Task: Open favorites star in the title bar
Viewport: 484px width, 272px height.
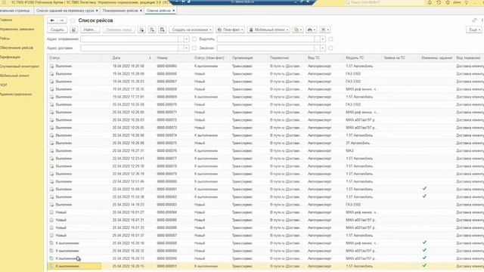Action: (448, 2)
